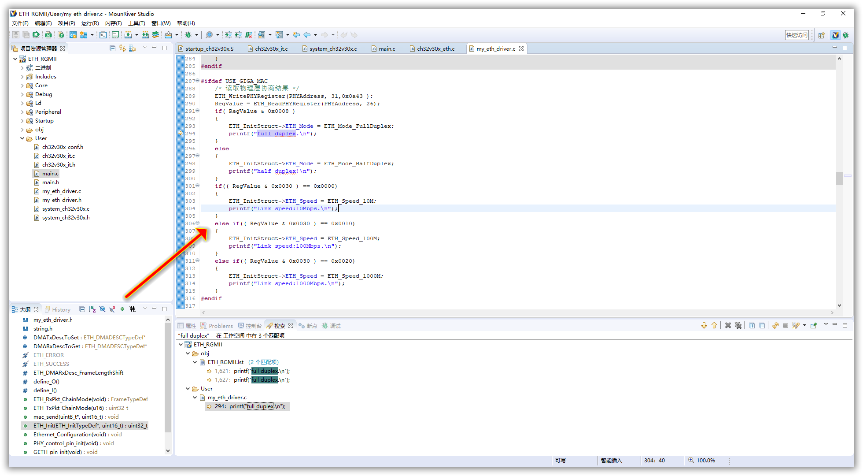Open the 项目(P) menu
This screenshot has width=863, height=476.
tap(66, 23)
